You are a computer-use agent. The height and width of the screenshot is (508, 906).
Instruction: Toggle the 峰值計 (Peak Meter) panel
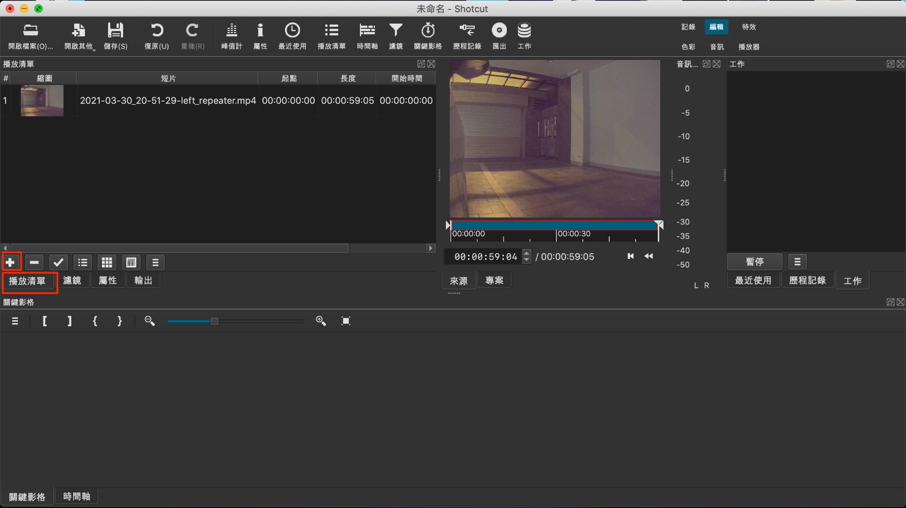232,36
